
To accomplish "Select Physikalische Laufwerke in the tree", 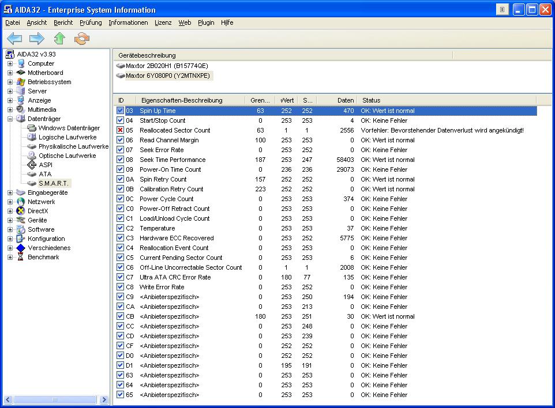I will tap(73, 146).
